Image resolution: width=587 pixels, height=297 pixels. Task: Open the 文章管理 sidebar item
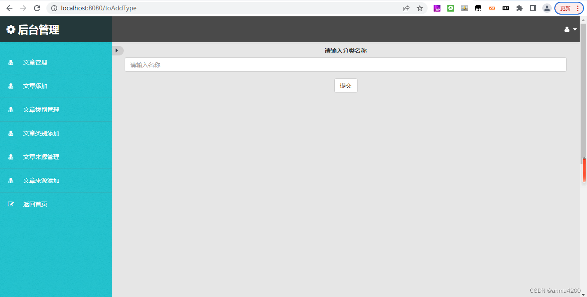point(56,62)
